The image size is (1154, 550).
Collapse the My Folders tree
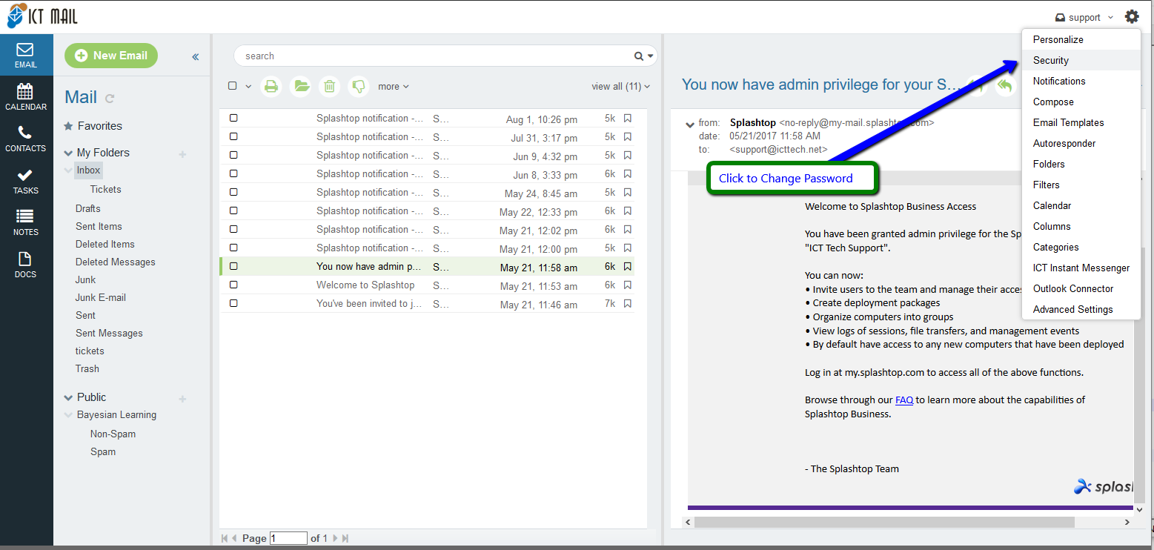tap(68, 153)
